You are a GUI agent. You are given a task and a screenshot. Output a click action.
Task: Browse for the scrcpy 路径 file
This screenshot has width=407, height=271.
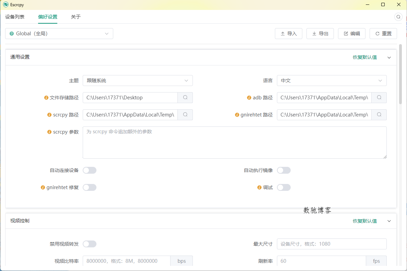[x=185, y=115]
